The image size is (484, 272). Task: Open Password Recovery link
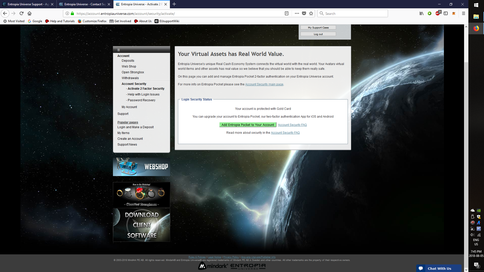(x=141, y=100)
